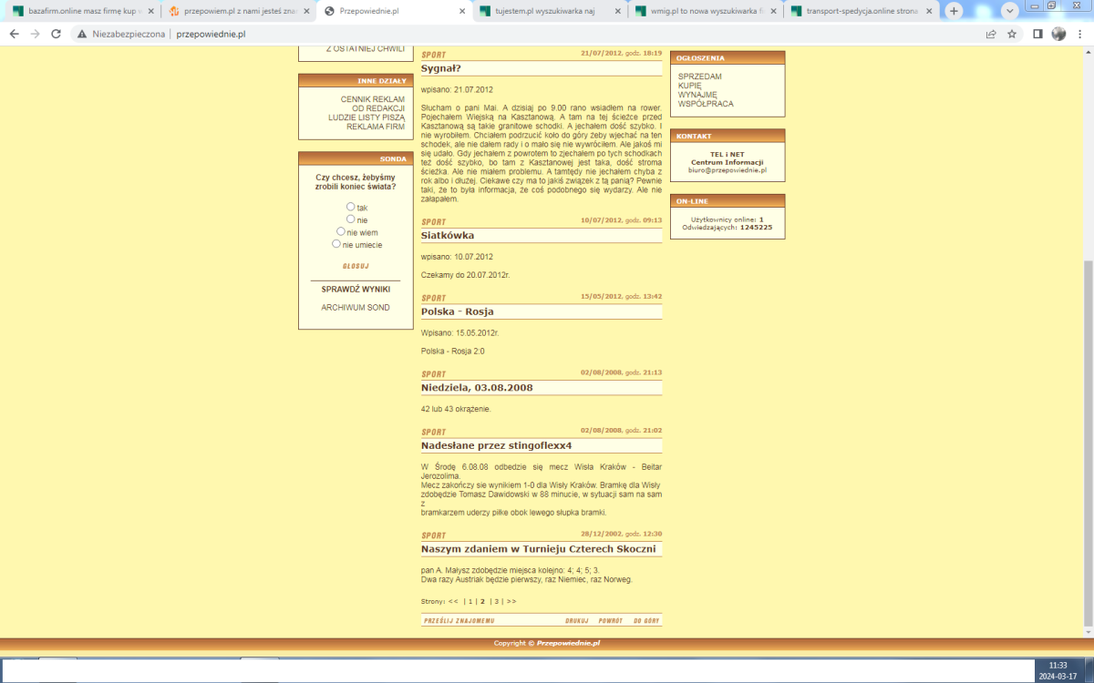1094x683 pixels.
Task: Choose the 'nie umiecie' radio button
Action: coord(336,244)
